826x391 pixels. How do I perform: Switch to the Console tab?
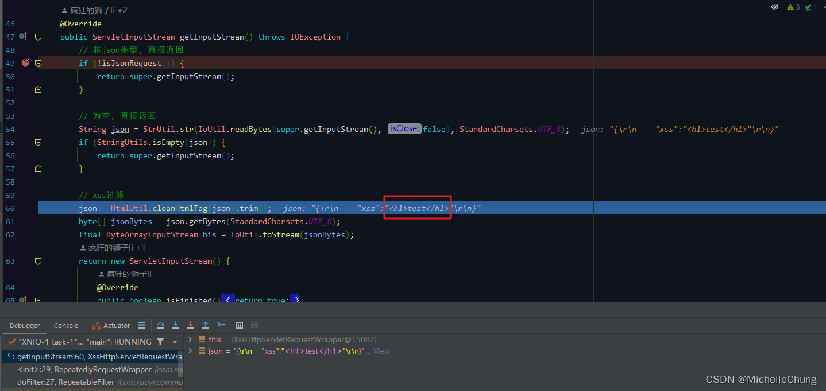[65, 325]
